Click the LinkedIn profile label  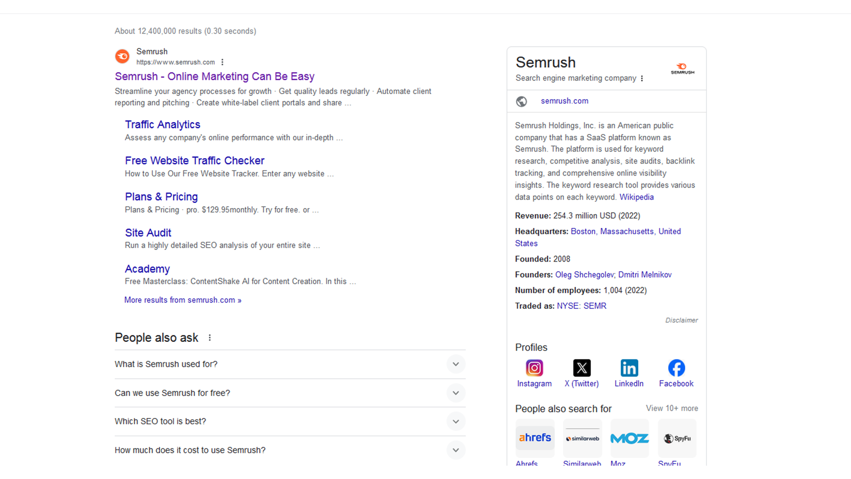coord(629,384)
